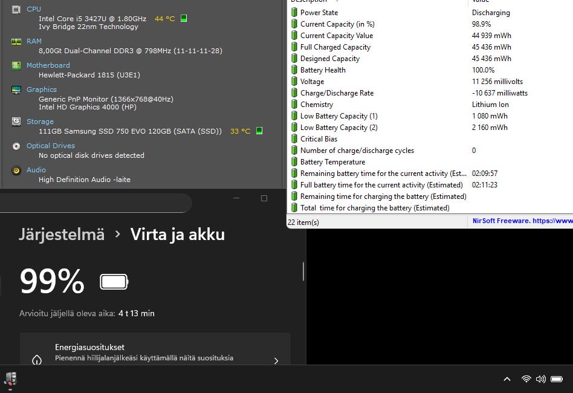Click the 22 item(s) status text
Image resolution: width=573 pixels, height=393 pixels.
[x=303, y=222]
